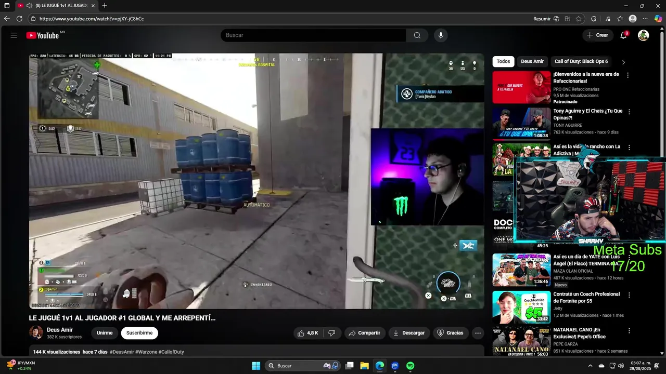Open options for Jelty Fortnite coach video
Screen dimensions: 666x374
tap(629, 295)
